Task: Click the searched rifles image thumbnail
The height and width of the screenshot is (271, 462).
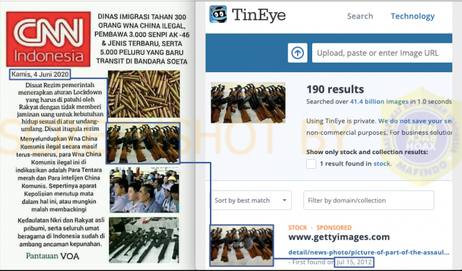Action: tap(248, 102)
